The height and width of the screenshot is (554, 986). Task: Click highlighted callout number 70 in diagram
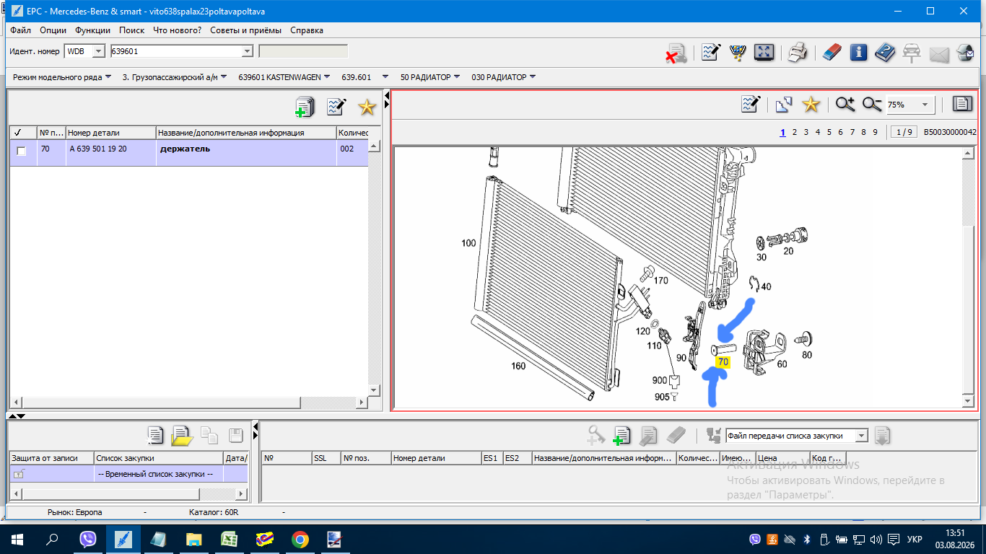[x=723, y=362]
